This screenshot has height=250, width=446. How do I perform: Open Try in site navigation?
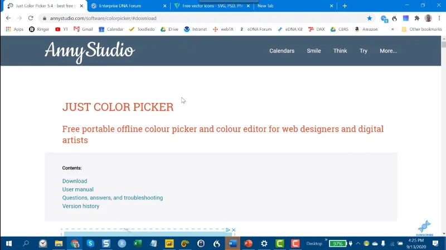[363, 51]
